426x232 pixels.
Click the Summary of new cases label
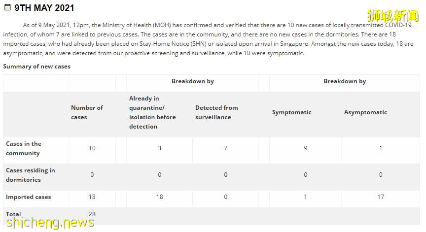36,66
